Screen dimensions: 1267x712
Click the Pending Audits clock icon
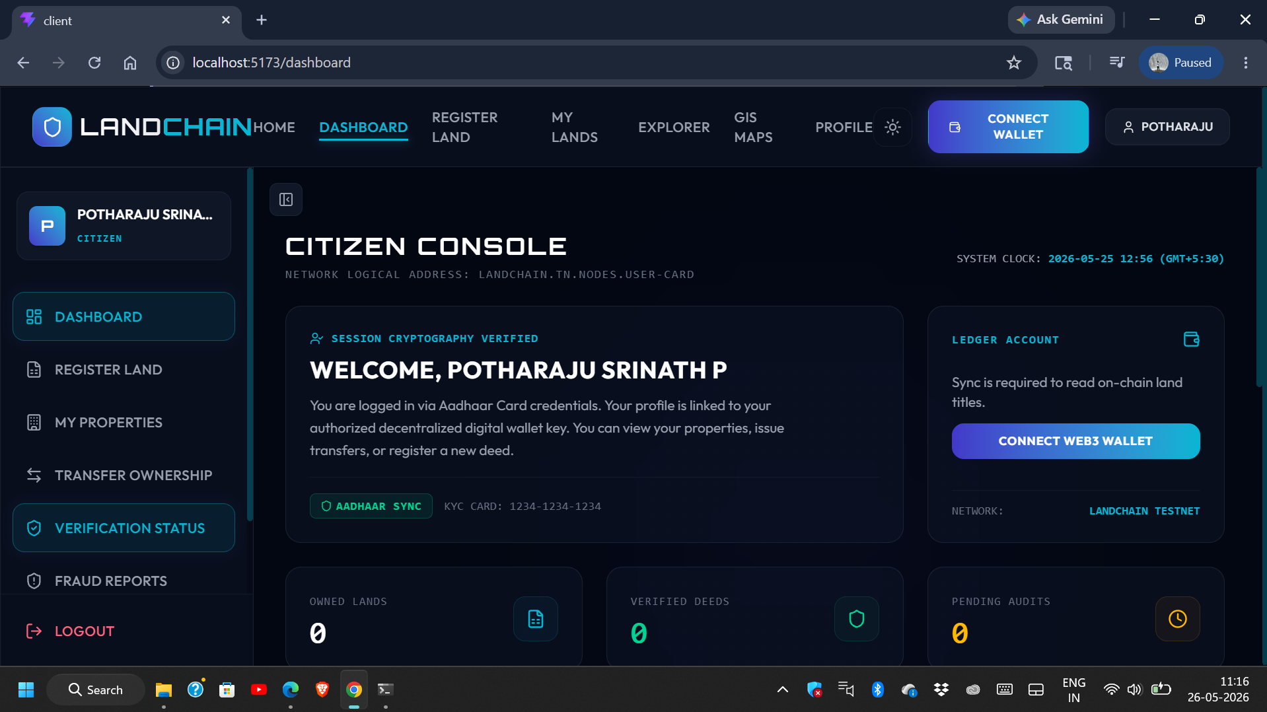(1178, 619)
